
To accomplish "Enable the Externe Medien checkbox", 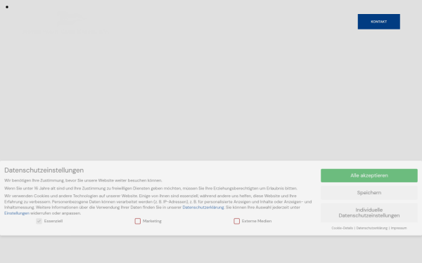I will point(236,221).
